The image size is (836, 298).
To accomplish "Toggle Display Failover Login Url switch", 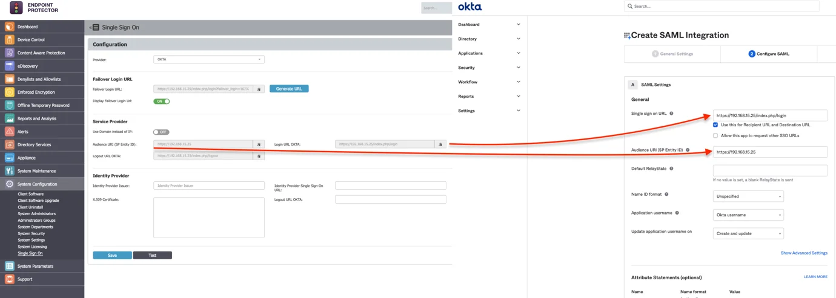I will [161, 102].
